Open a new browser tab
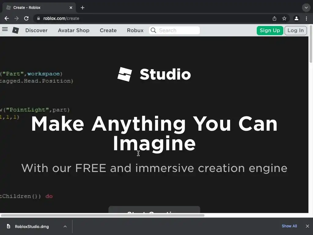The image size is (313, 235). [x=83, y=8]
